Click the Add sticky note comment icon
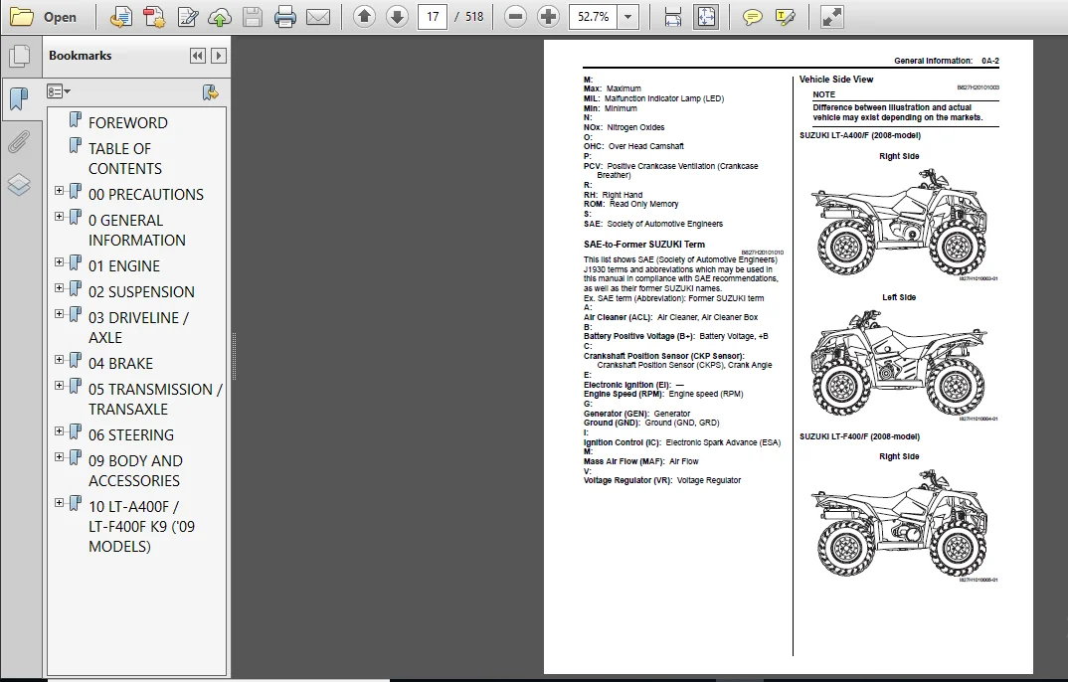This screenshot has height=682, width=1068. 752,17
